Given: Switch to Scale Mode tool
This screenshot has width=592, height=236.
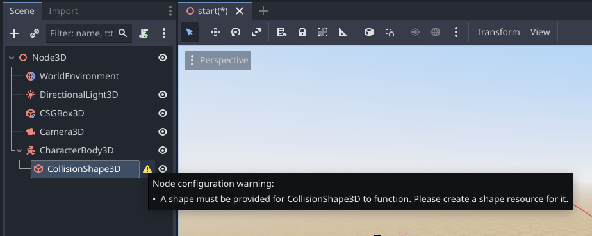Looking at the screenshot, I should (256, 32).
